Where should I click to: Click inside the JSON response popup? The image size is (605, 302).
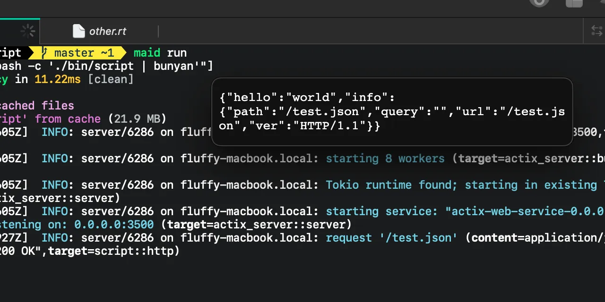tap(392, 112)
